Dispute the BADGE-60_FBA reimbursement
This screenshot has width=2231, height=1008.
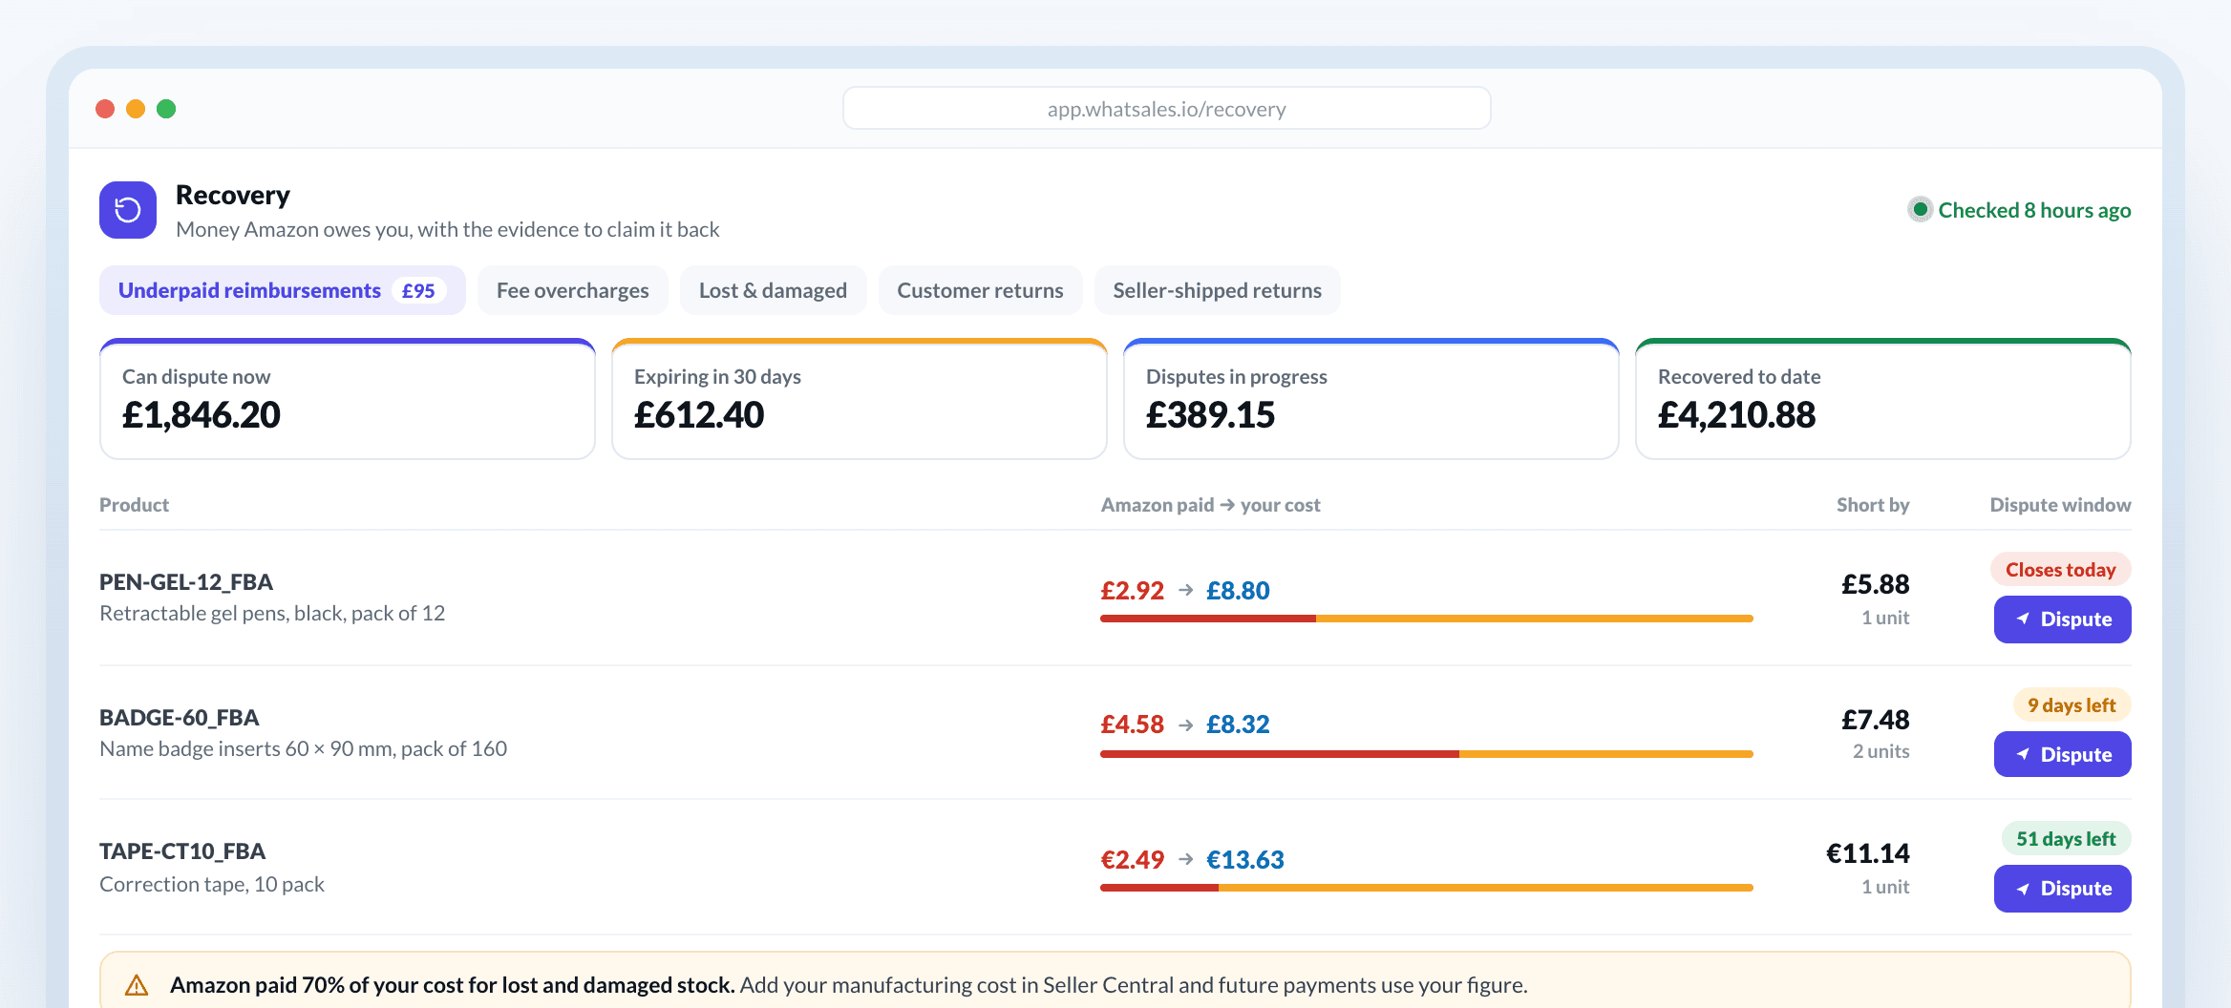(x=2063, y=754)
